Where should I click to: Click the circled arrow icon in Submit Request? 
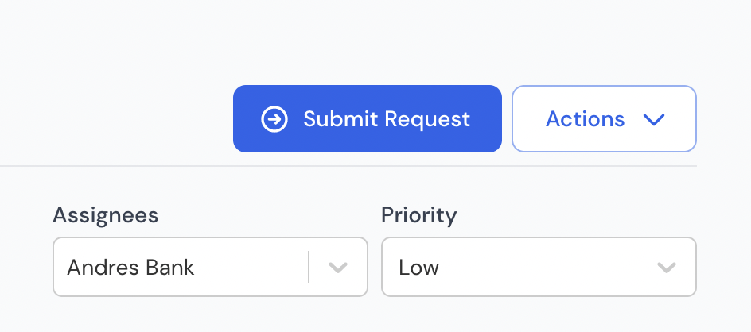pyautogui.click(x=274, y=119)
